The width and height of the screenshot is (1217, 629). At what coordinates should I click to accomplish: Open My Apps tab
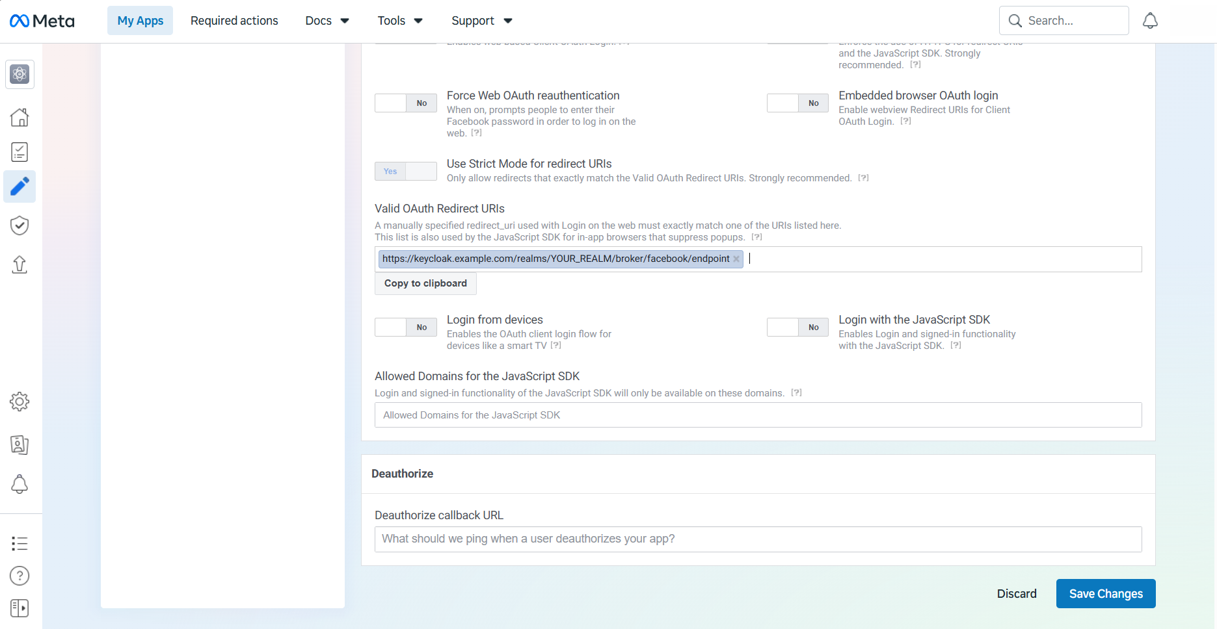tap(140, 21)
